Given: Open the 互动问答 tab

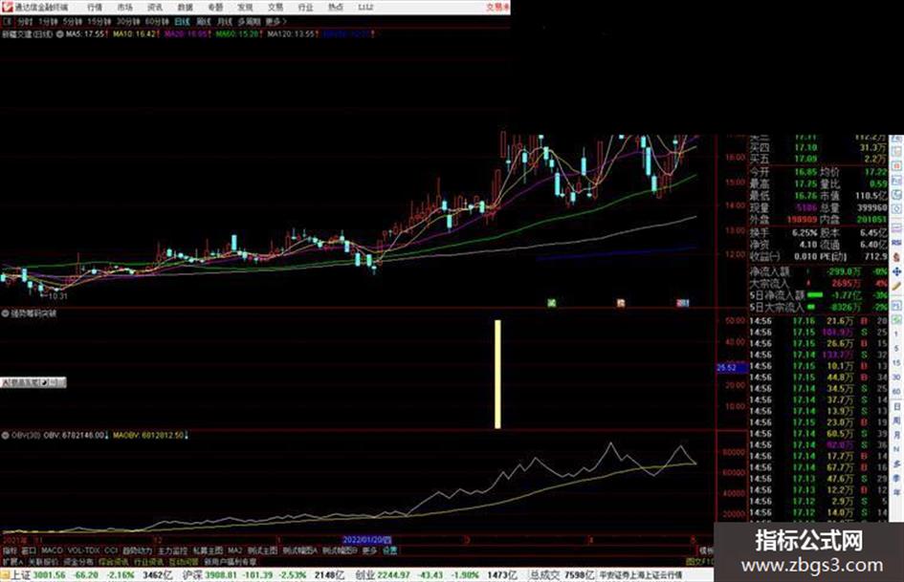Looking at the screenshot, I should [x=184, y=561].
